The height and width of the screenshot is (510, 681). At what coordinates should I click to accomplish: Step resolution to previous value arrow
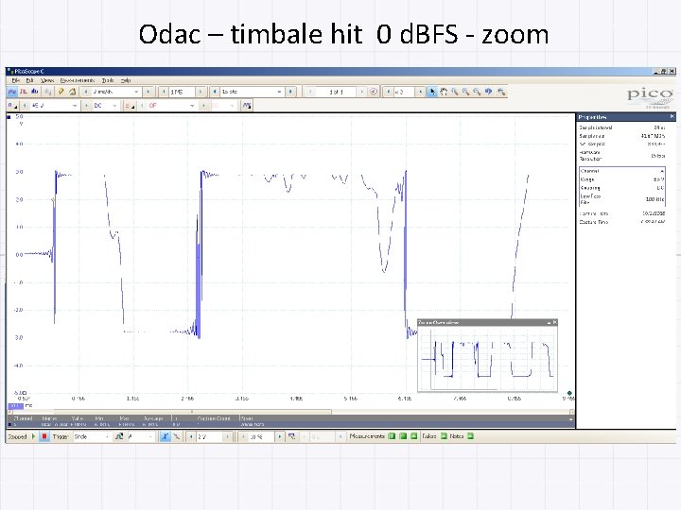click(215, 92)
